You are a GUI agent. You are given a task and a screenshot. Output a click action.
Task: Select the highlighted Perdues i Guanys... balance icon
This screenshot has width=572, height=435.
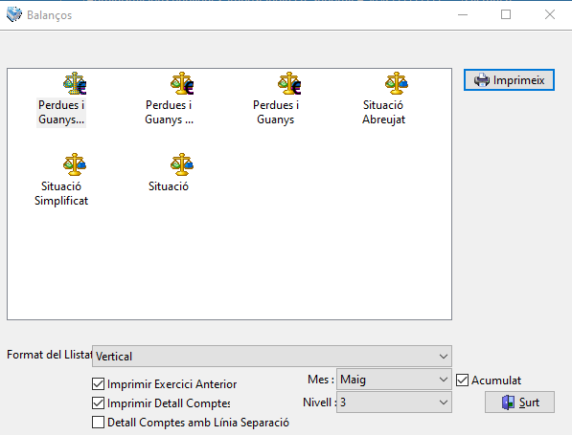coord(75,83)
